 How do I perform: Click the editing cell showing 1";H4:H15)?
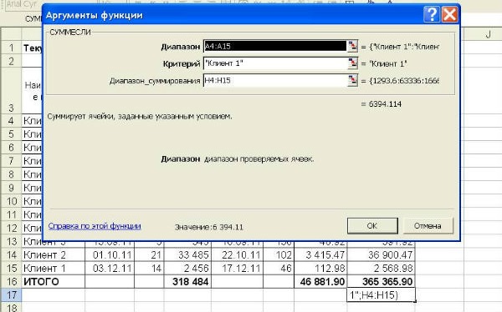(x=381, y=294)
